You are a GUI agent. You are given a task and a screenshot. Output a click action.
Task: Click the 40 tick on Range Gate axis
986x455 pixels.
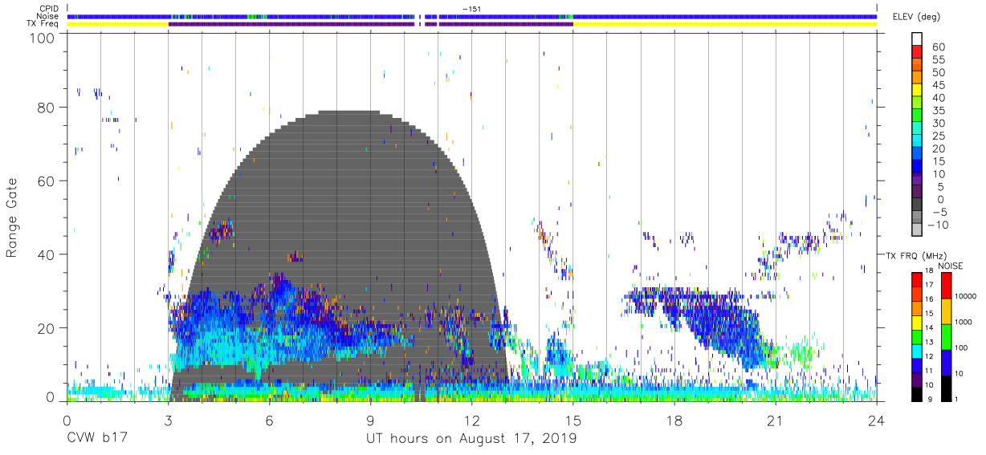coord(47,254)
